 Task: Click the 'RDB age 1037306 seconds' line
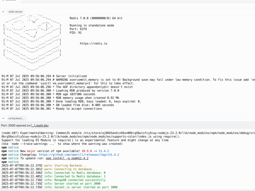click(48, 94)
